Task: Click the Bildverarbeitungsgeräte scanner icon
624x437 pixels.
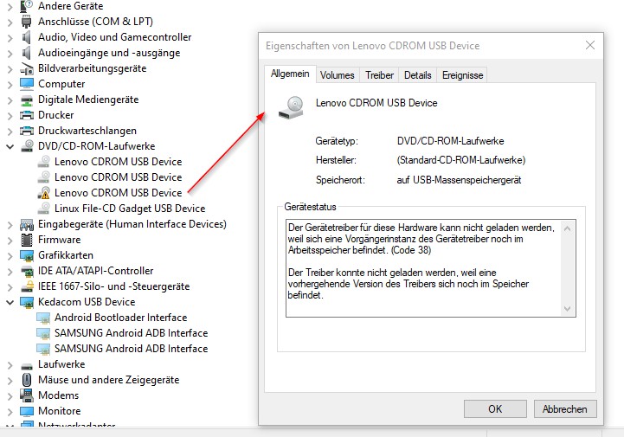Action: (27, 68)
